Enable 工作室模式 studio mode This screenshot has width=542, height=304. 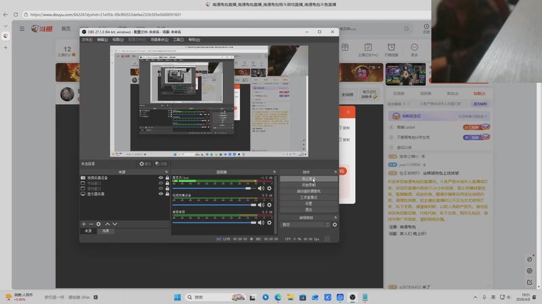click(309, 197)
